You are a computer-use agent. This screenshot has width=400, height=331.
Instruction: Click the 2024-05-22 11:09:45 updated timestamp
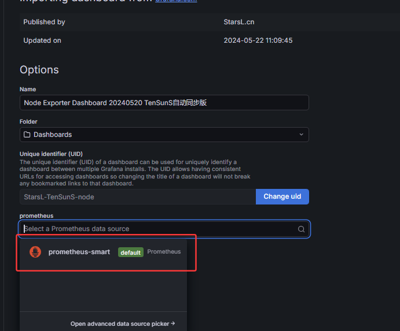(x=258, y=40)
